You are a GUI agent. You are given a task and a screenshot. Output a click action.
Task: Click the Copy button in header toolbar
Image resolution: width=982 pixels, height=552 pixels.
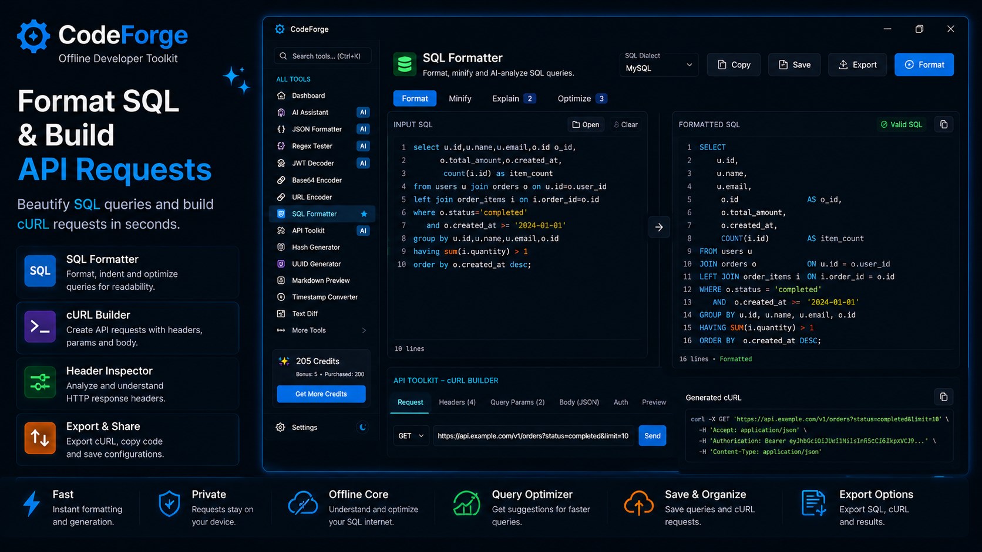pyautogui.click(x=734, y=65)
